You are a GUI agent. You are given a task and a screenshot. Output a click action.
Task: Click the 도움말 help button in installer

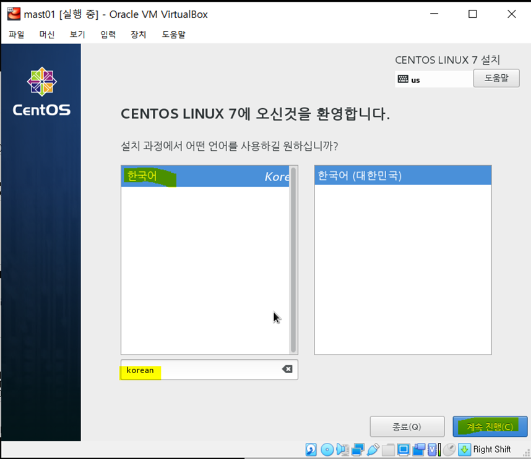click(496, 78)
